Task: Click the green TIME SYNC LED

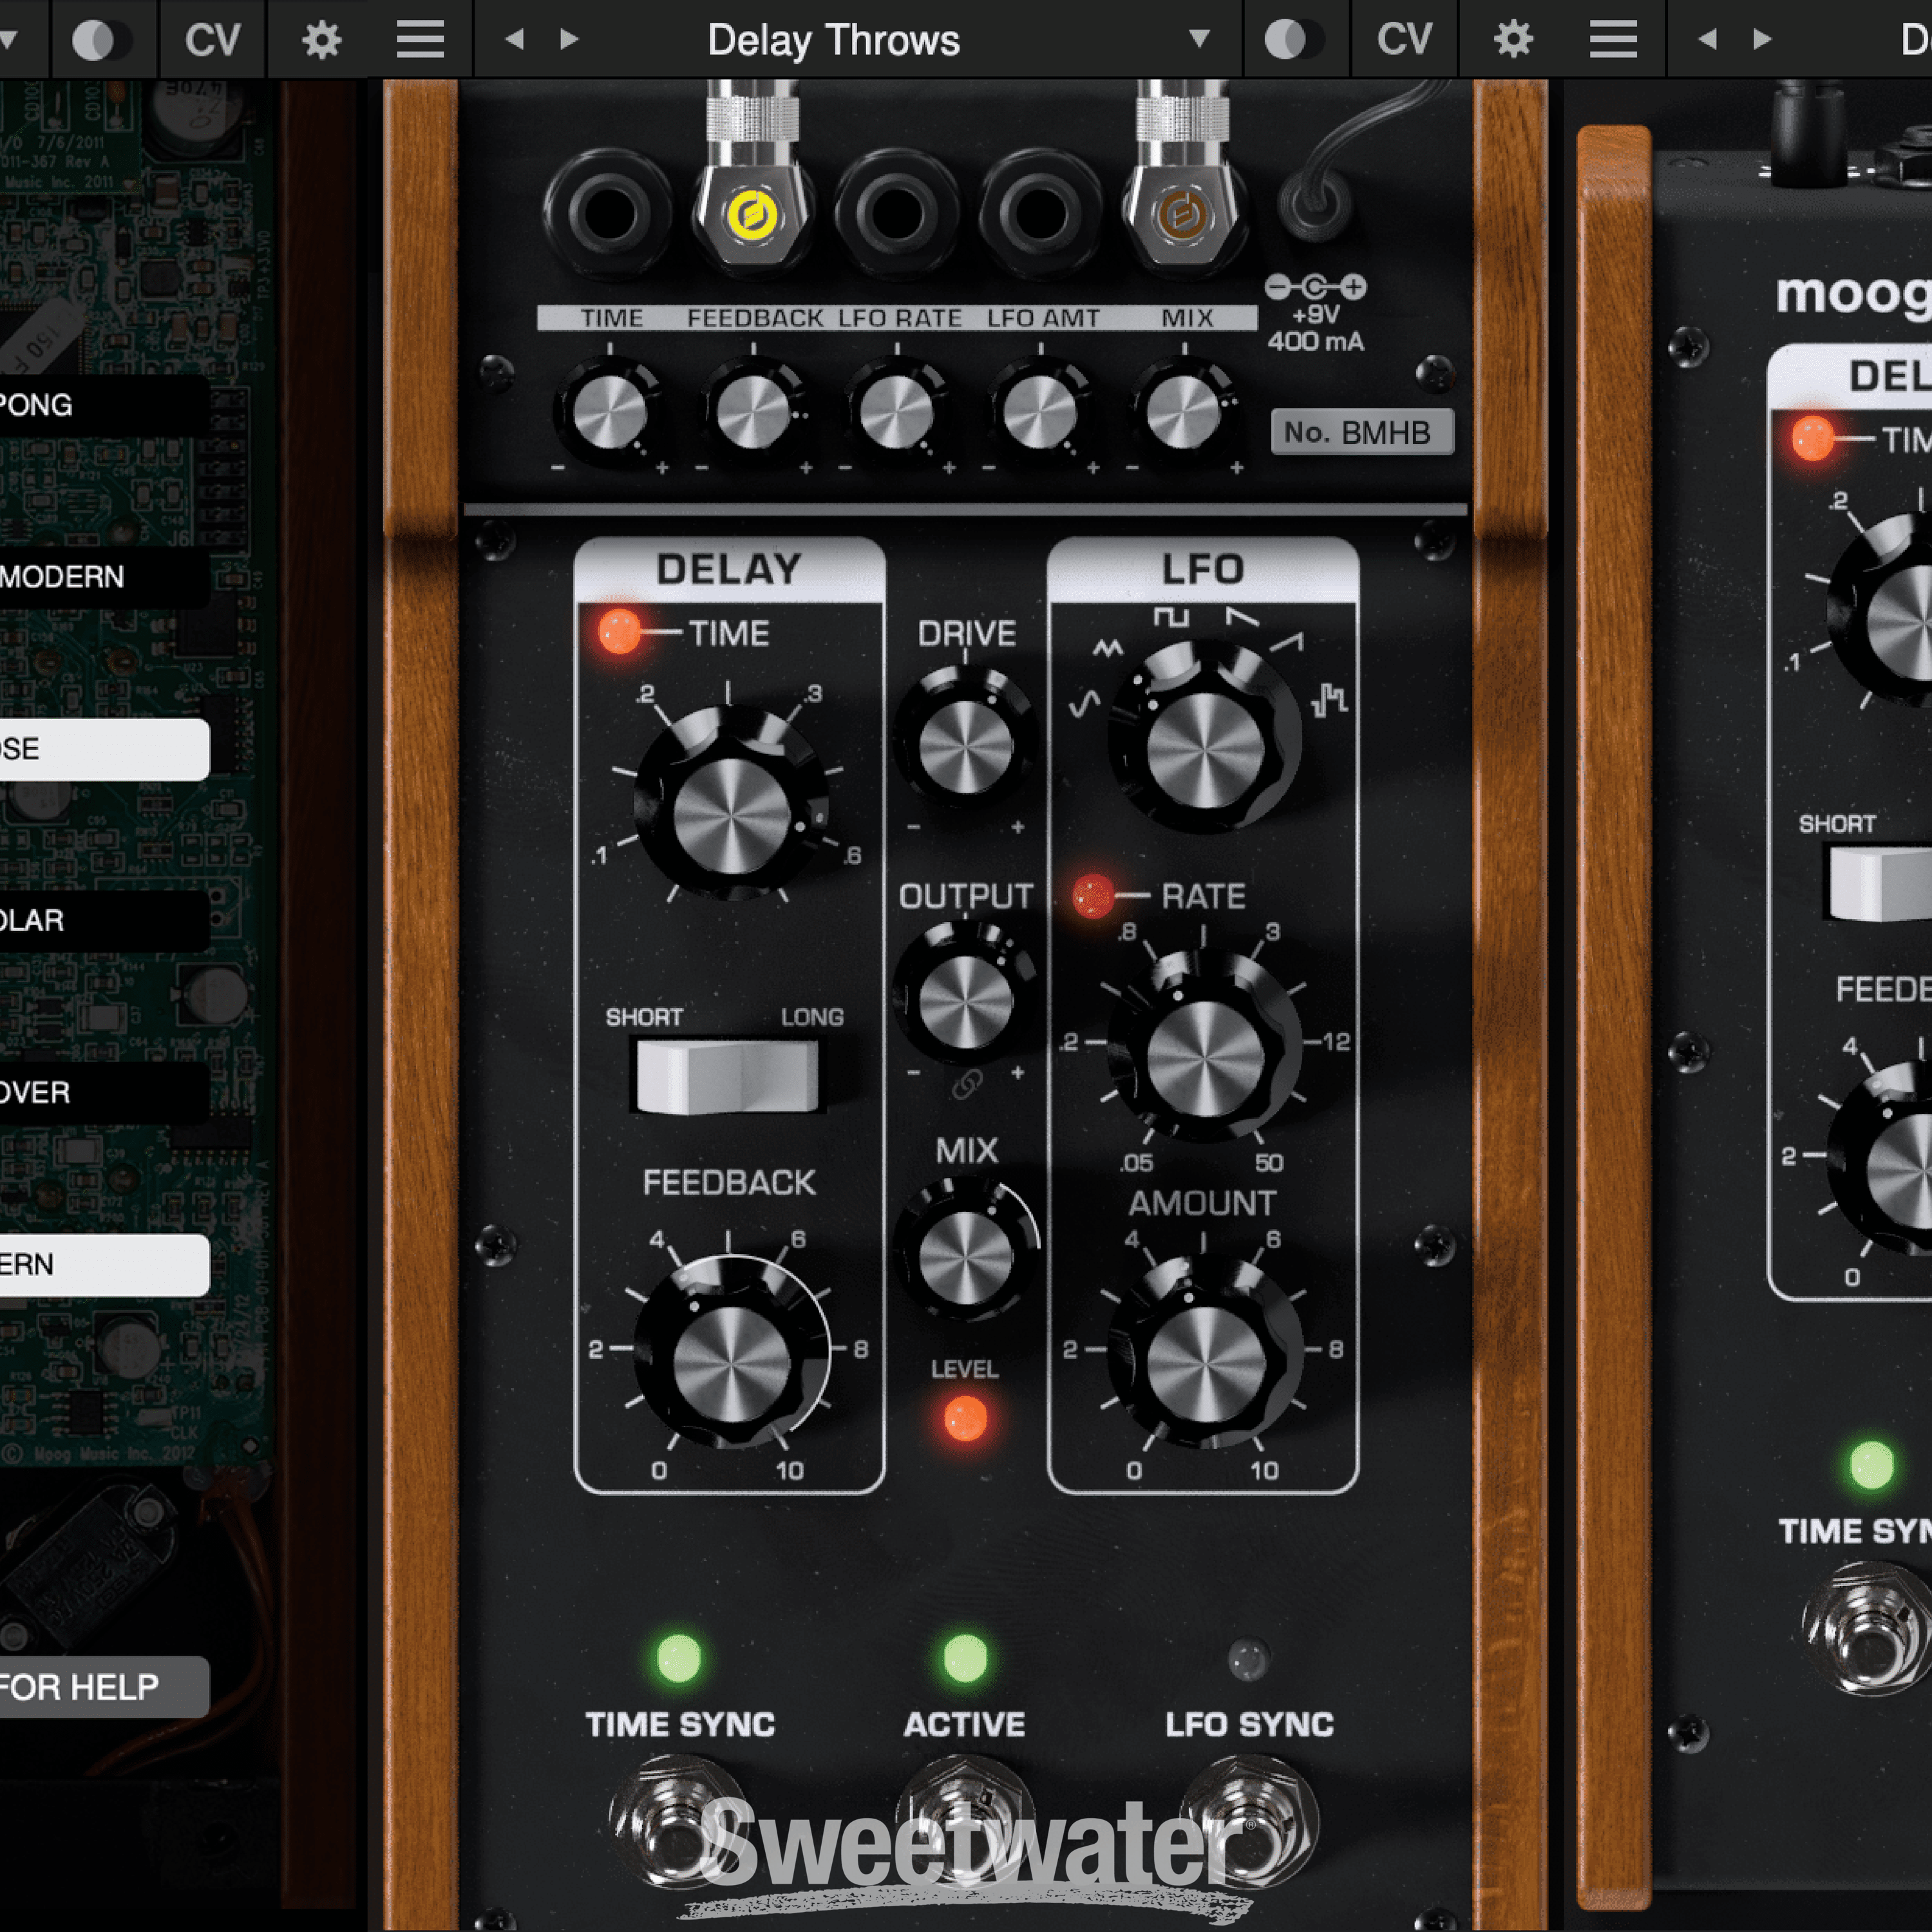Action: (679, 1658)
